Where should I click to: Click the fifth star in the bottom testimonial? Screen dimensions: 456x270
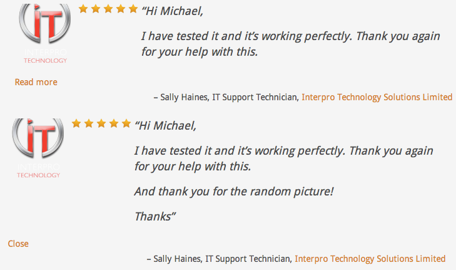pyautogui.click(x=126, y=123)
